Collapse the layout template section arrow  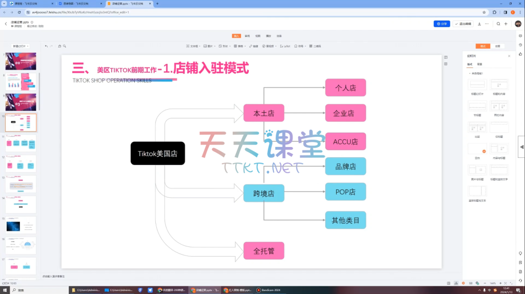[469, 73]
